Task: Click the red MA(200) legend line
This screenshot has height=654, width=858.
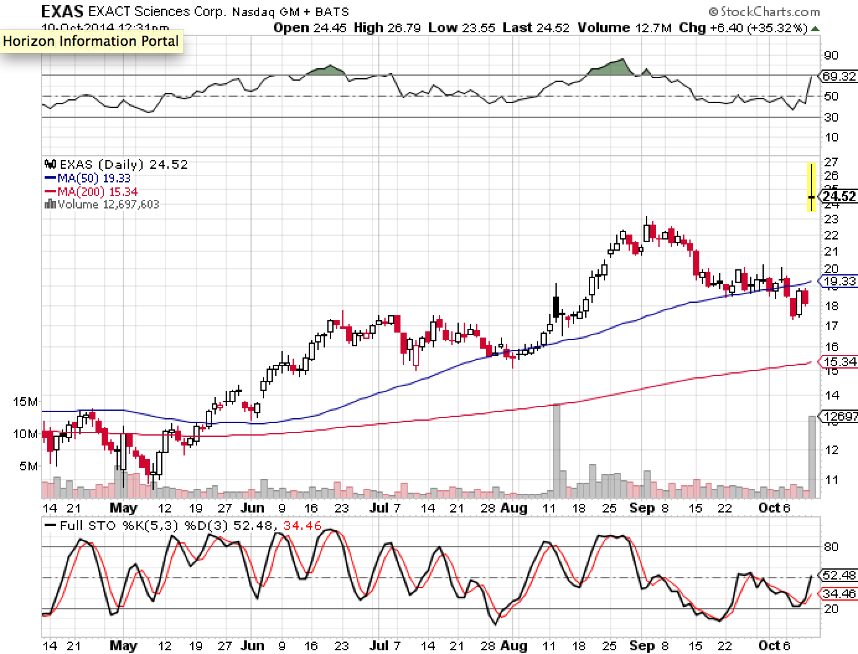Action: tap(50, 192)
